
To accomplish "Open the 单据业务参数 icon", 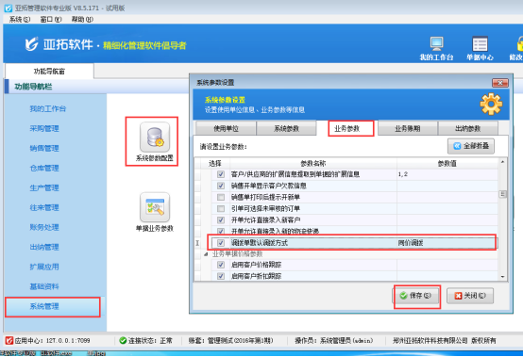I will pyautogui.click(x=155, y=207).
